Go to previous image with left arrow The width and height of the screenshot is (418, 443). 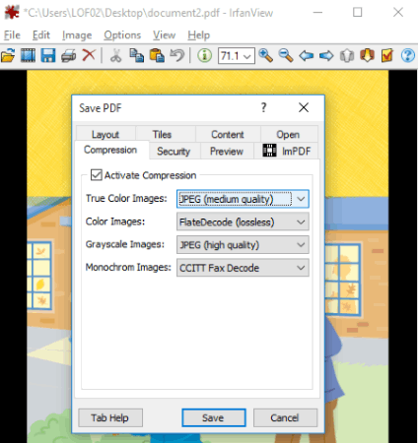click(307, 56)
